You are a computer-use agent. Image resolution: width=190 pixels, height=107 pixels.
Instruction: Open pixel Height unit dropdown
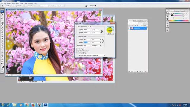coord(96,33)
